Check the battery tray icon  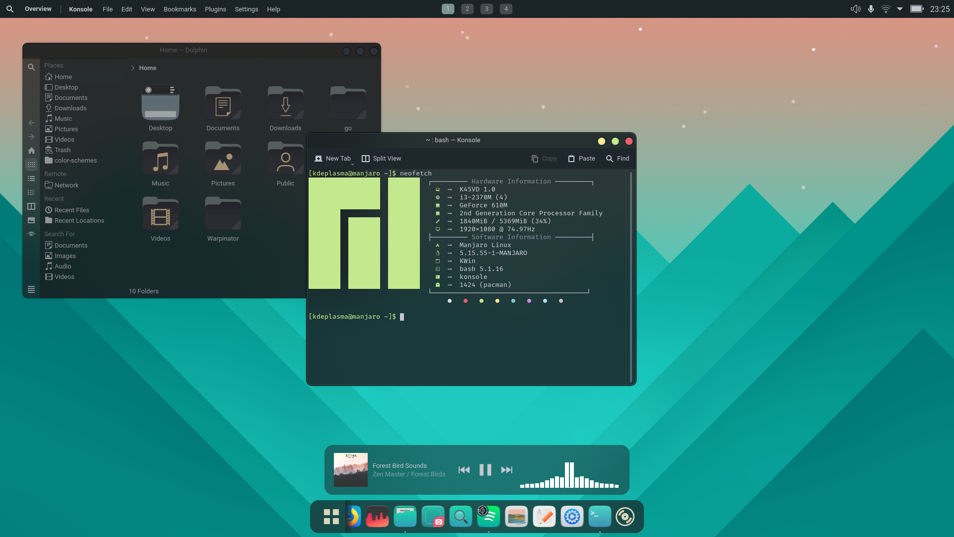click(x=917, y=9)
